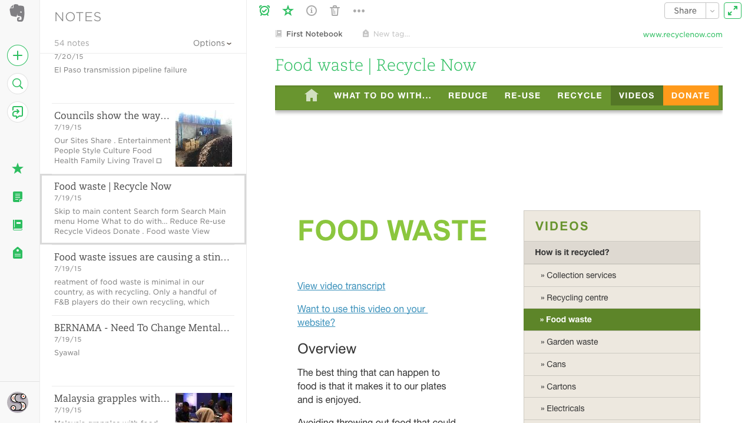Select Garden waste in Videos list
The height and width of the screenshot is (423, 748).
(572, 342)
